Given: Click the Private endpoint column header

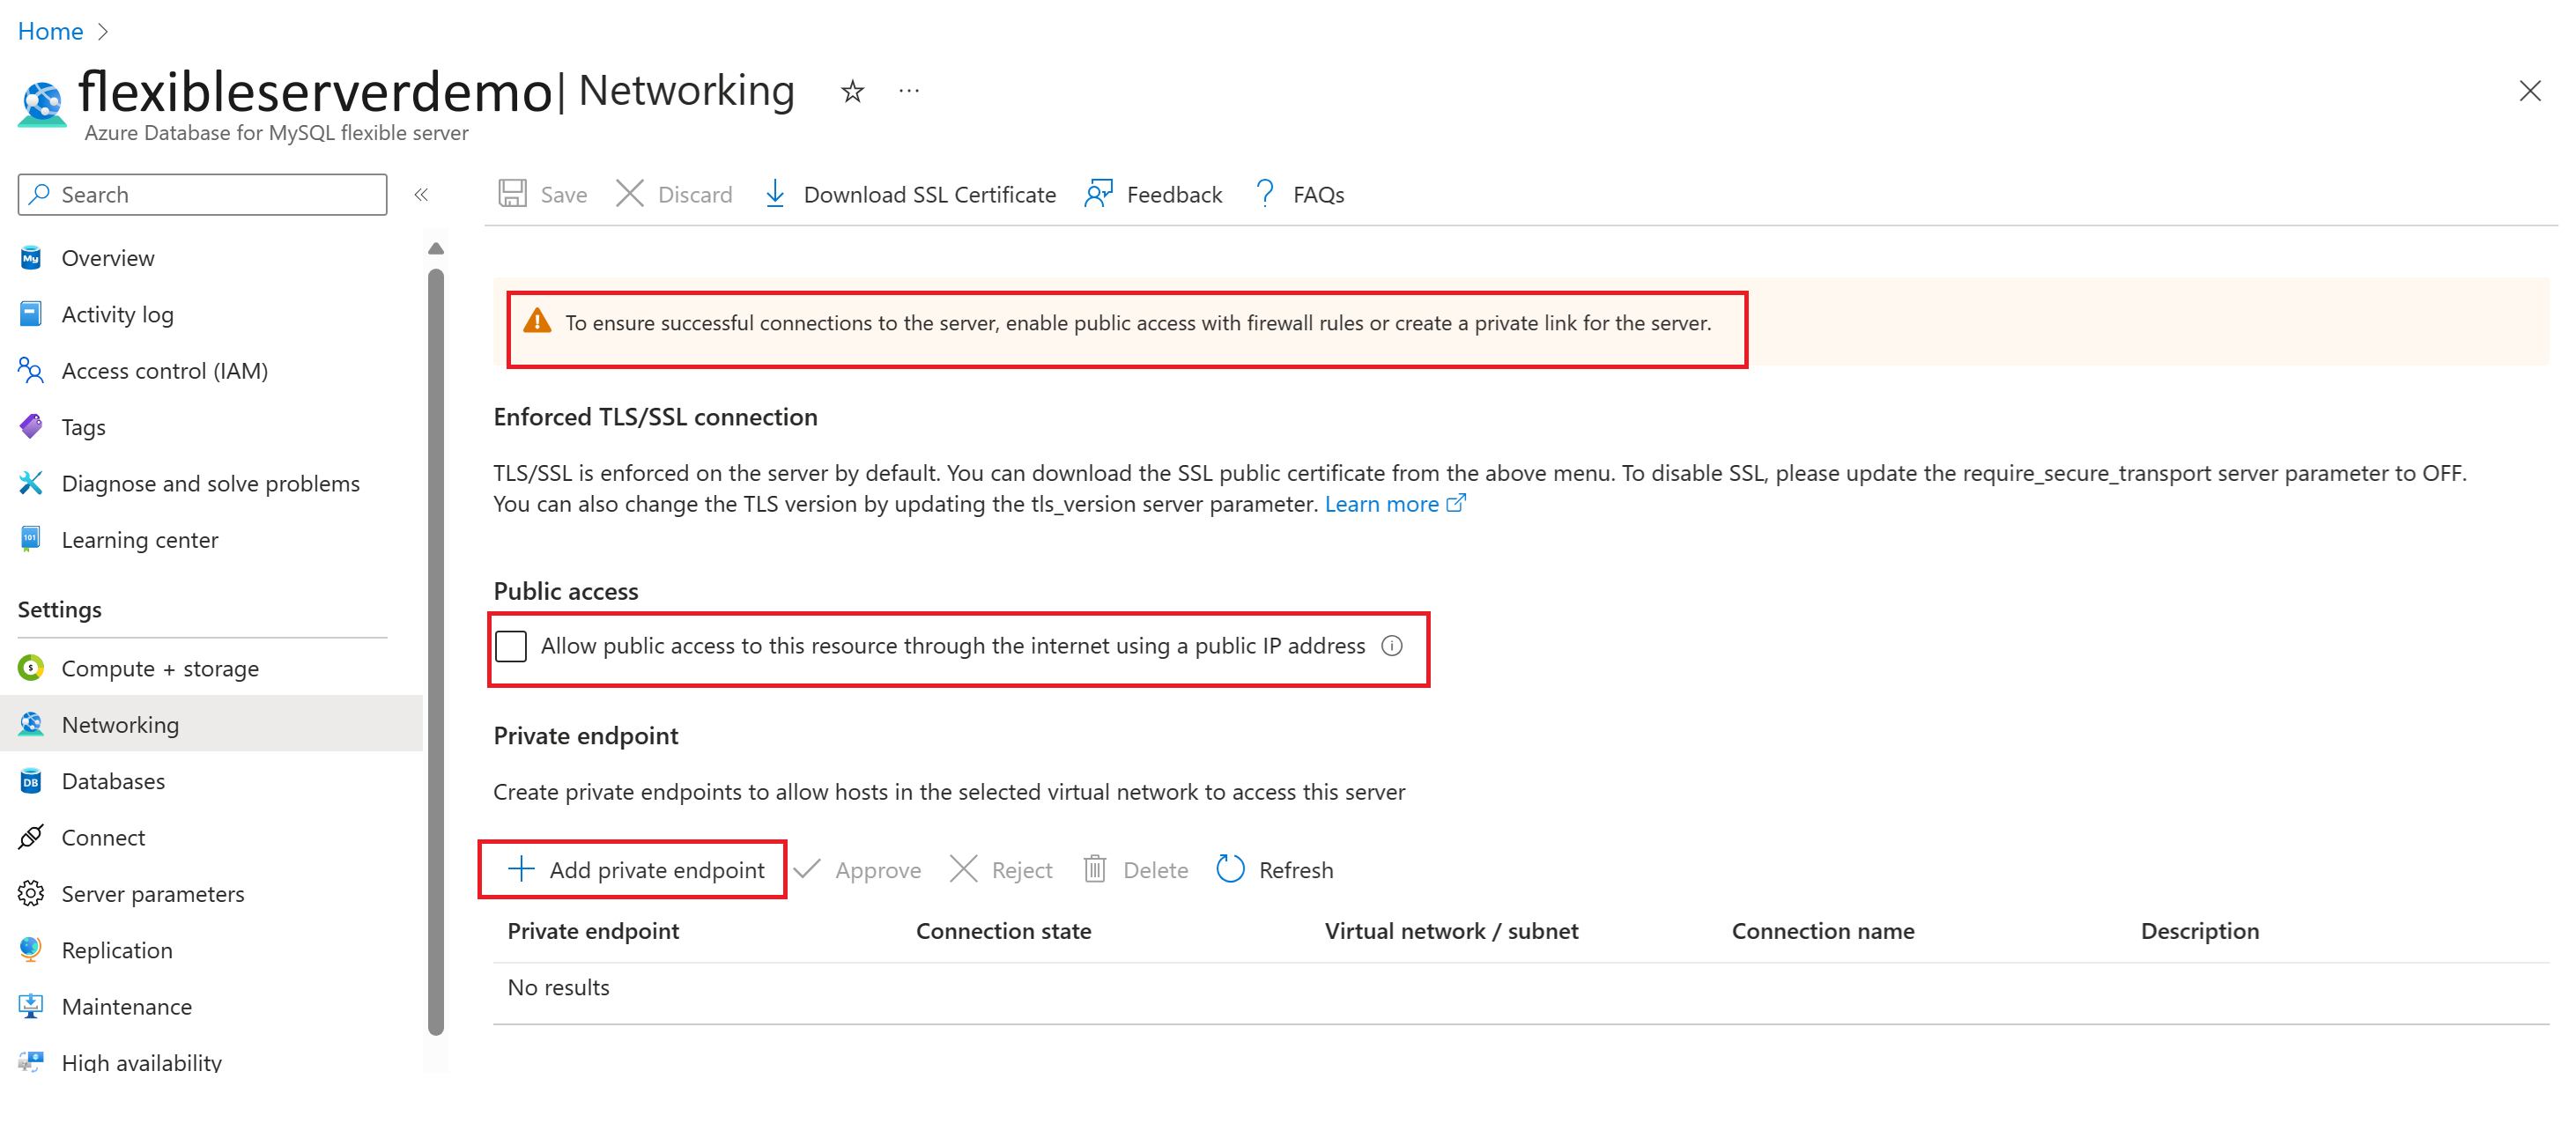Looking at the screenshot, I should coord(593,930).
